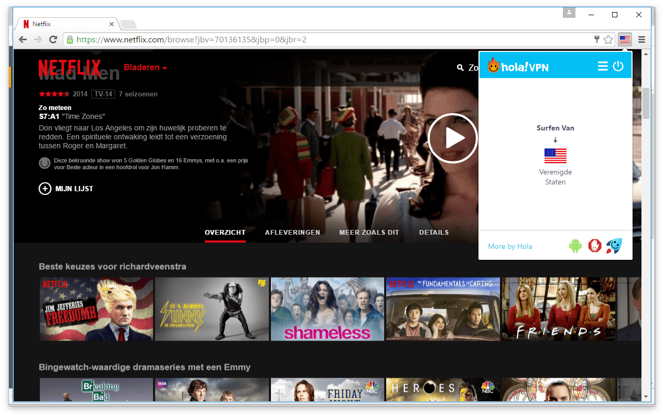Click the Netflix search magnifier icon
Image resolution: width=664 pixels, height=417 pixels.
tap(460, 68)
